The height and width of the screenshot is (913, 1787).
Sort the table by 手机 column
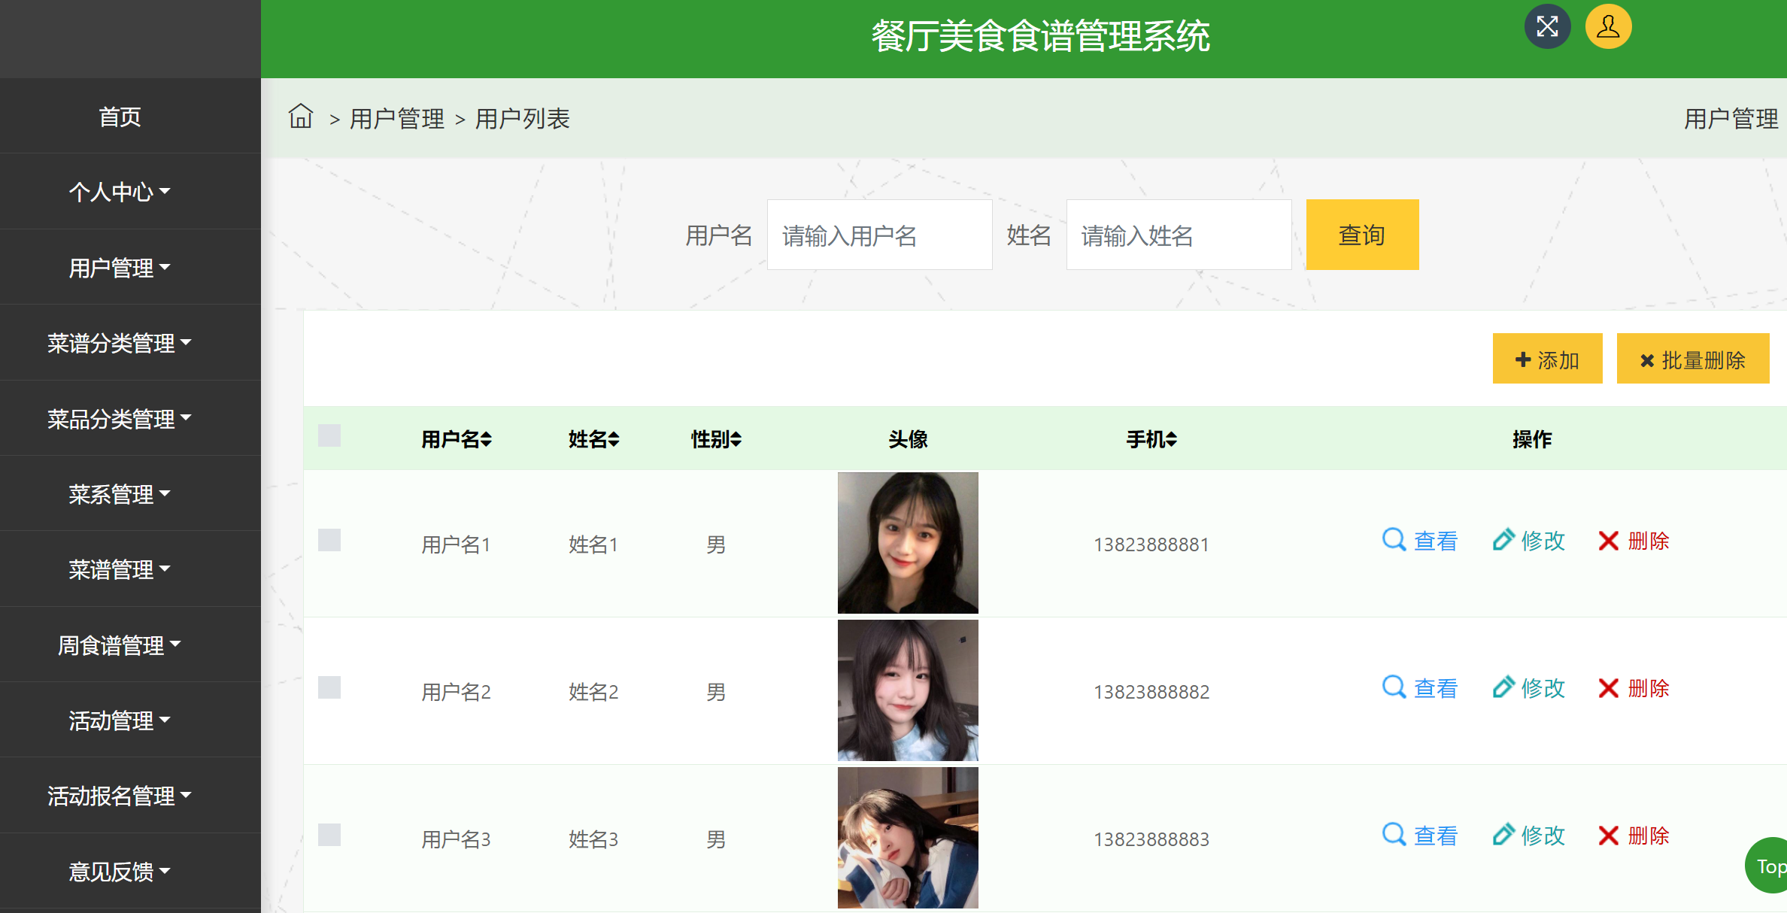coord(1151,438)
